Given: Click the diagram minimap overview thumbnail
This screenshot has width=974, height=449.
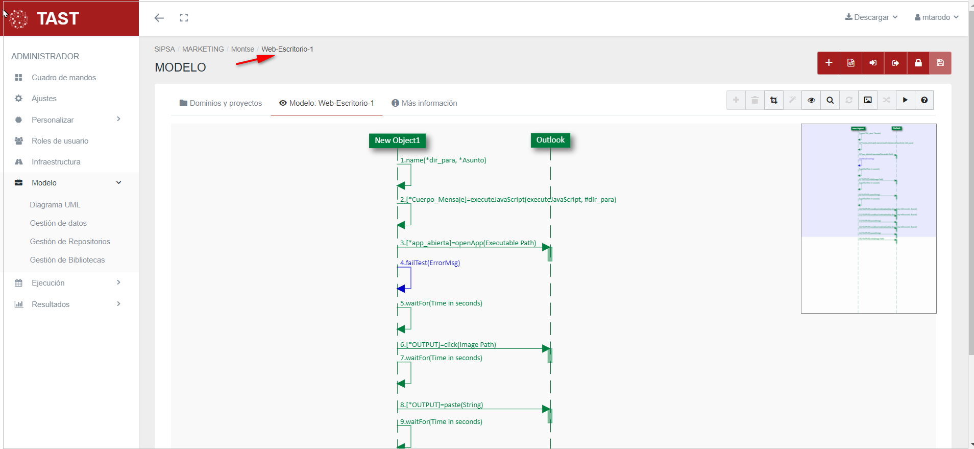Looking at the screenshot, I should [x=868, y=219].
